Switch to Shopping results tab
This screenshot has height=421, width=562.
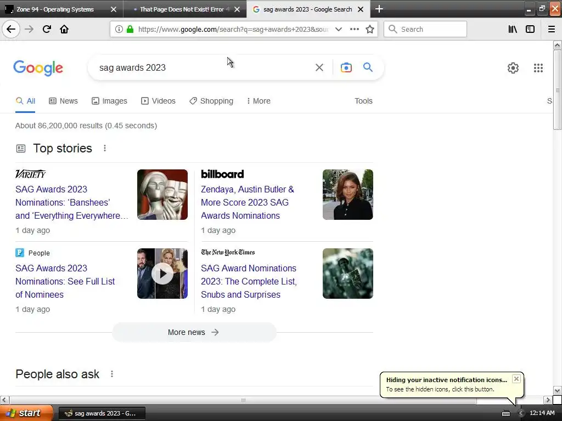(x=211, y=101)
